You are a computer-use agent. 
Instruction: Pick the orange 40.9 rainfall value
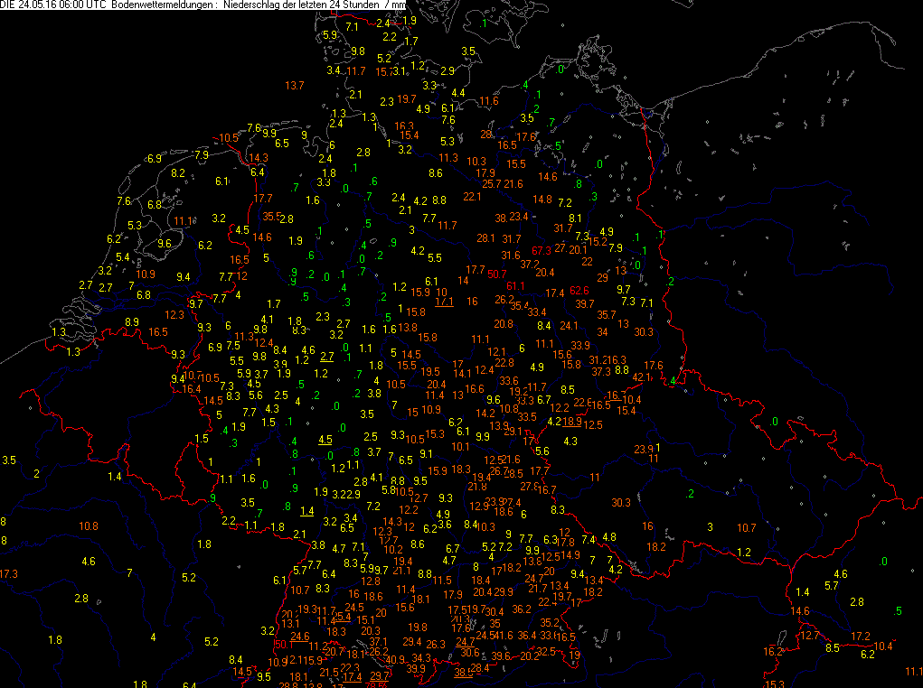click(396, 659)
